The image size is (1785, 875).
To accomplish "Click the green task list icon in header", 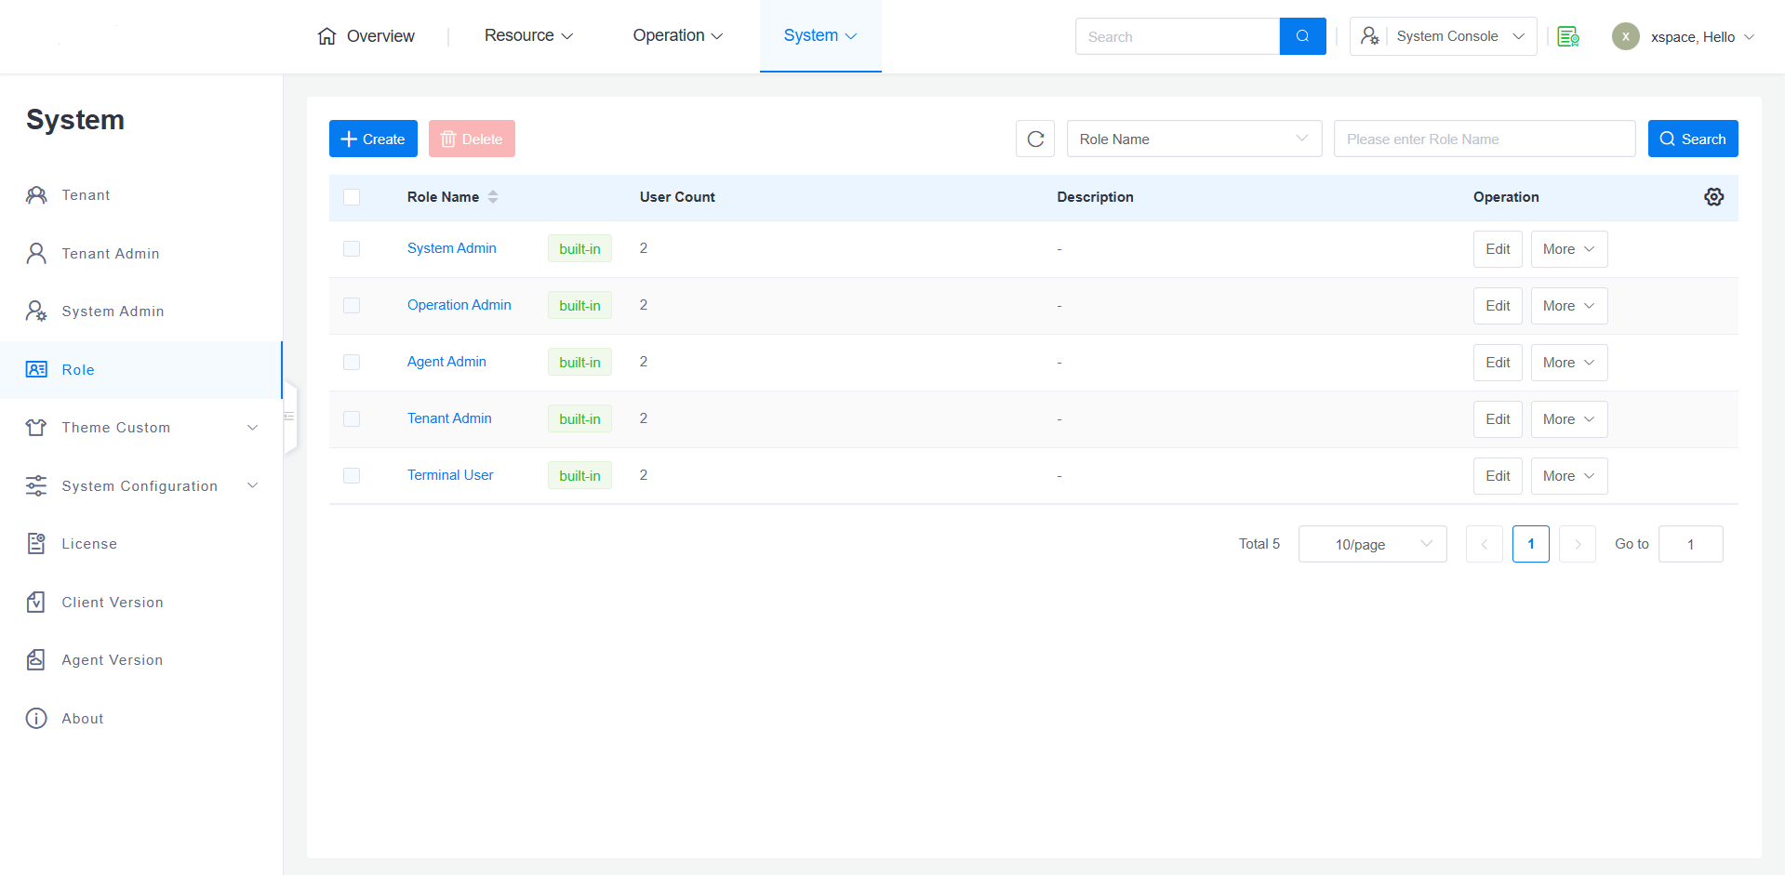I will (1568, 36).
